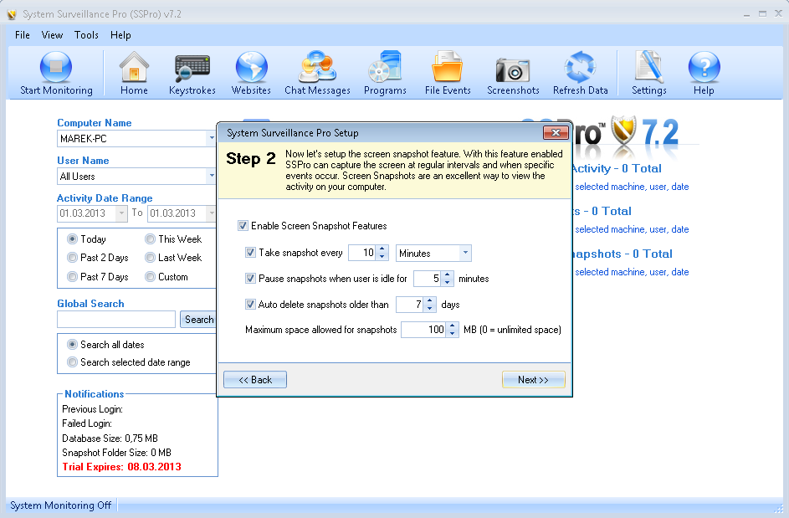Increase the snapshot interval value
Viewport: 789px width, 518px height.
point(382,249)
